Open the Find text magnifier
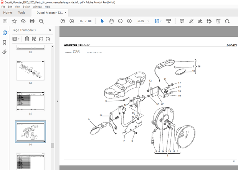 (41, 21)
